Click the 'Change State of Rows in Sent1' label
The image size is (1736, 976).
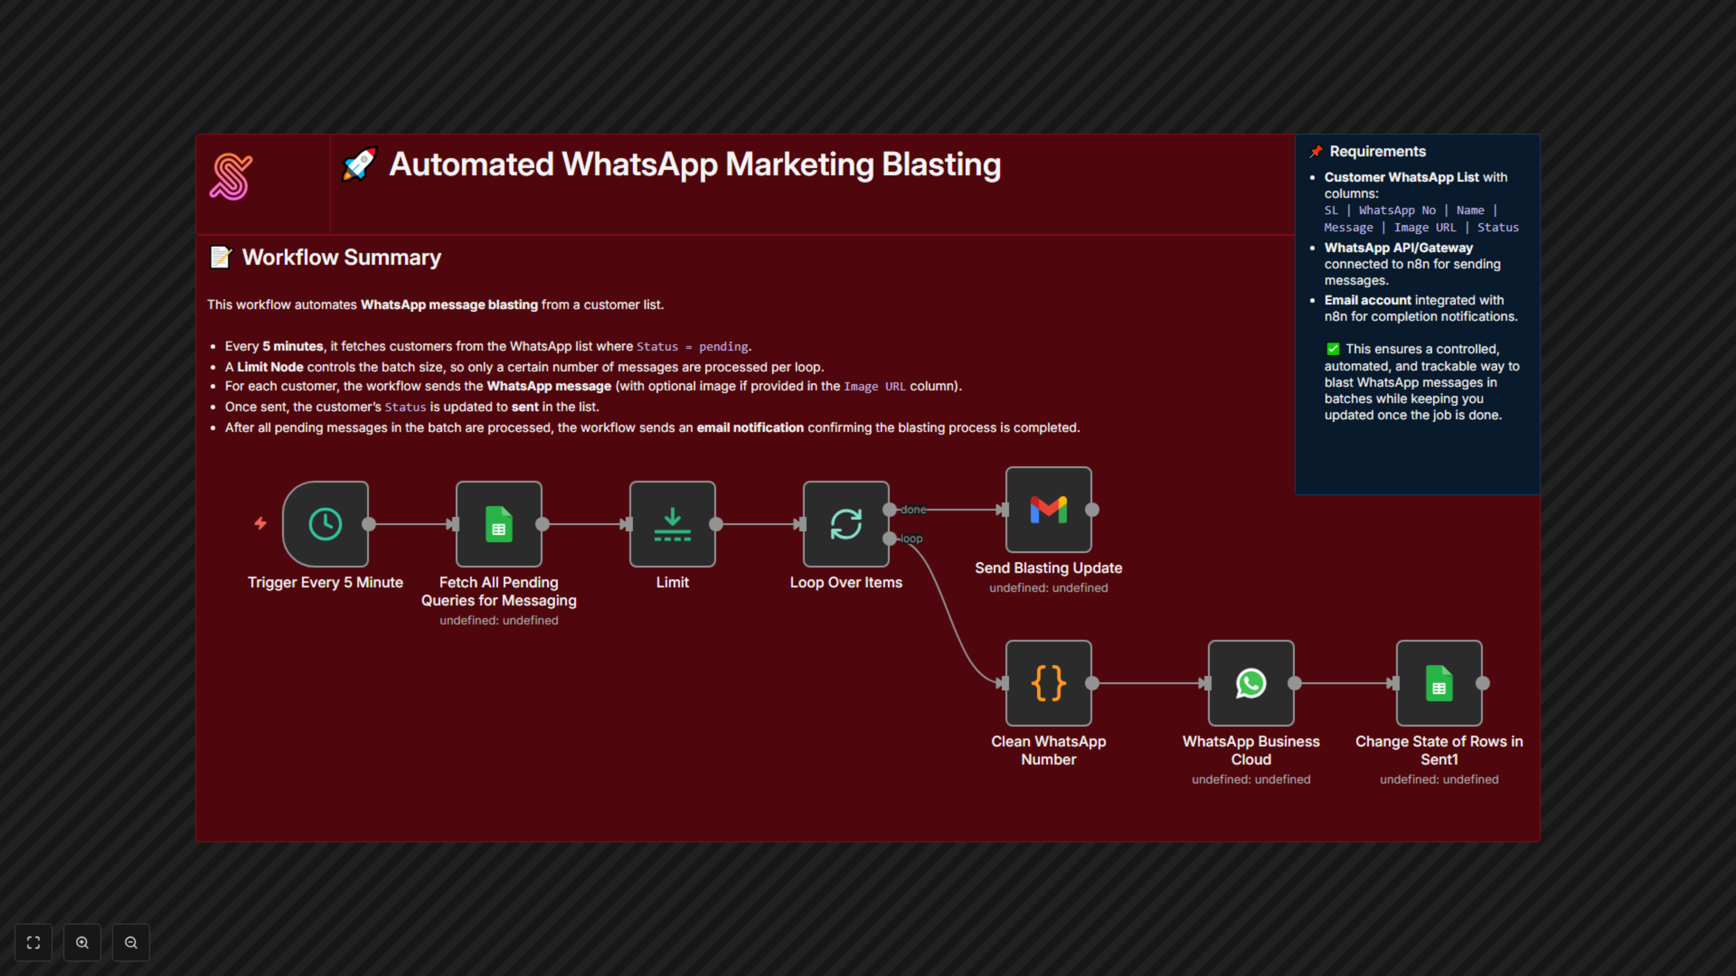click(x=1439, y=751)
